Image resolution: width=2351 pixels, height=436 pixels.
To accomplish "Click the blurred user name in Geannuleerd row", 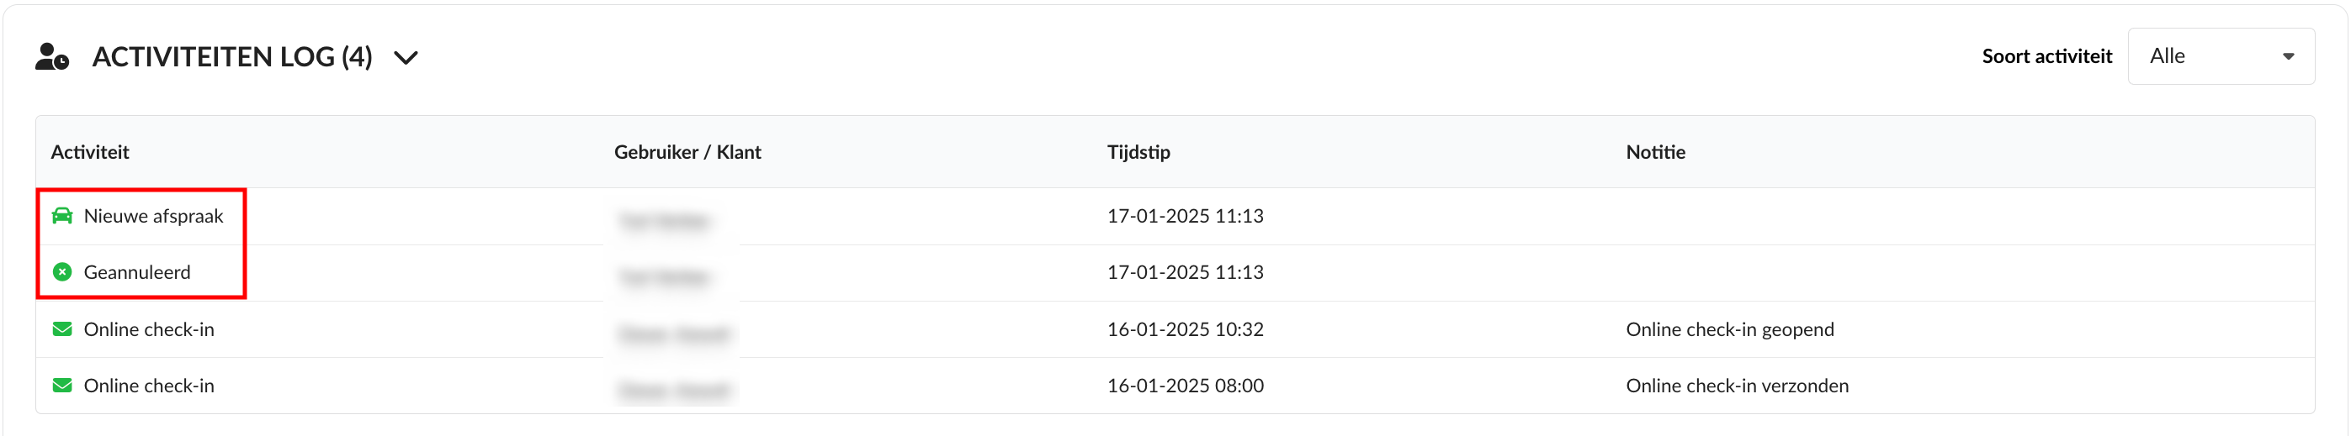I will point(665,276).
